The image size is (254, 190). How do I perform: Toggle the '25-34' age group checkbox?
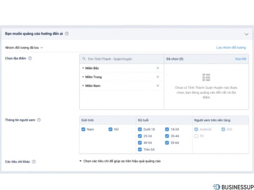point(140,136)
